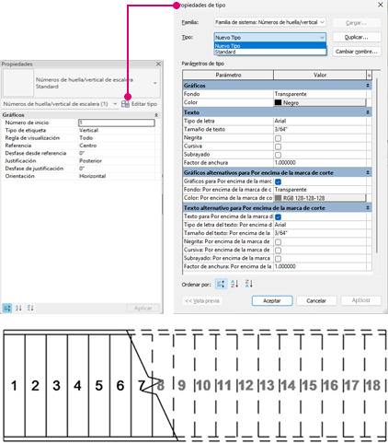Sort descending icon in Propiedades panel

[x=30, y=308]
